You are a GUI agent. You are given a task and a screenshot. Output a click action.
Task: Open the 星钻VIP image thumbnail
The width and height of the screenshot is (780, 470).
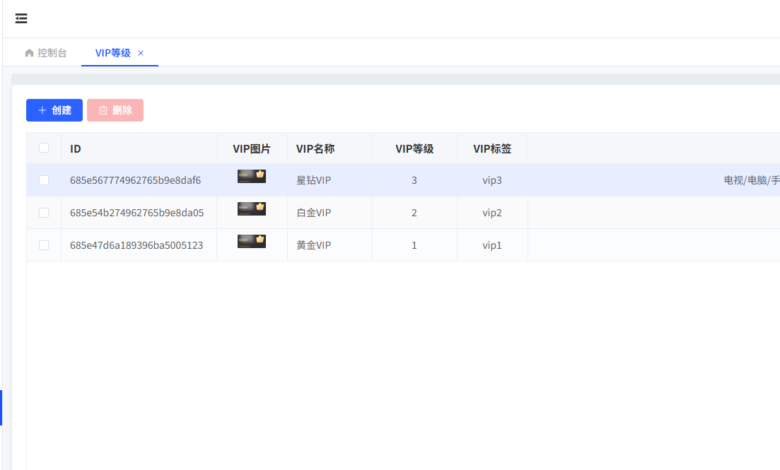tap(252, 177)
